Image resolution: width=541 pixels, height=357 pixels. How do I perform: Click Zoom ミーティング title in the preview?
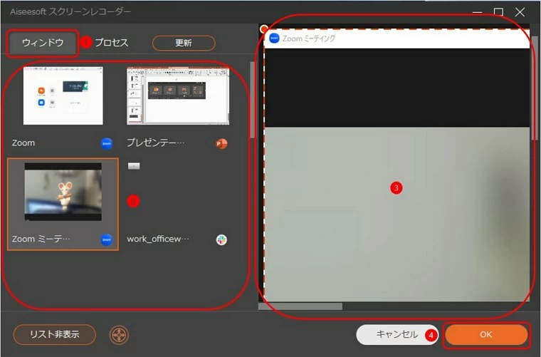click(x=309, y=38)
